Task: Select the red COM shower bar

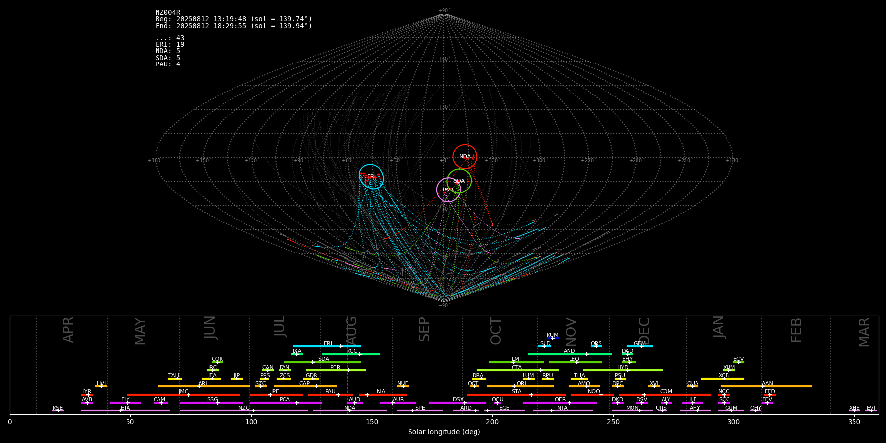Action: click(x=665, y=395)
